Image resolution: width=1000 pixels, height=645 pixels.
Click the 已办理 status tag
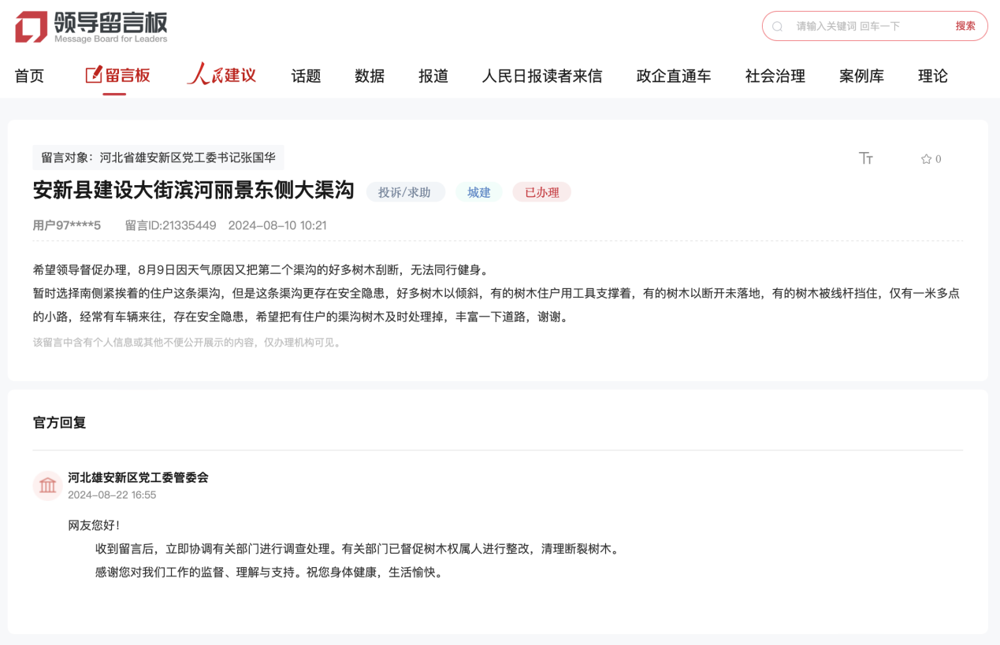click(542, 192)
